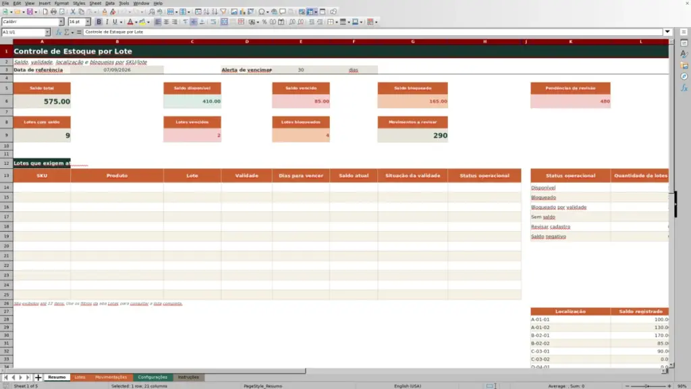Open the AutoFilter funnel tool
691x389 pixels.
tap(223, 12)
